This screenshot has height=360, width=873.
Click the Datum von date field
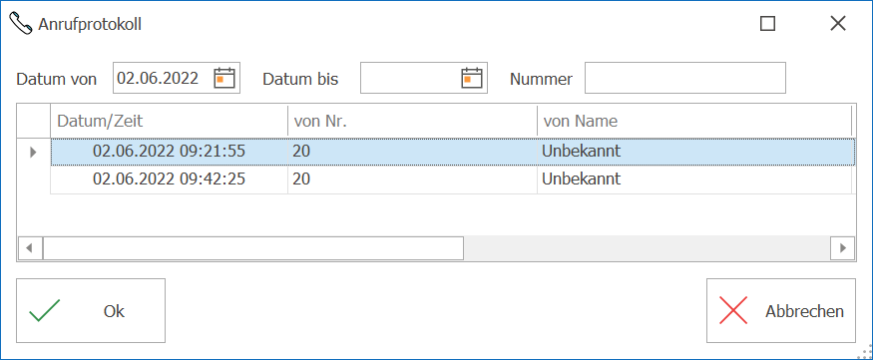point(177,78)
